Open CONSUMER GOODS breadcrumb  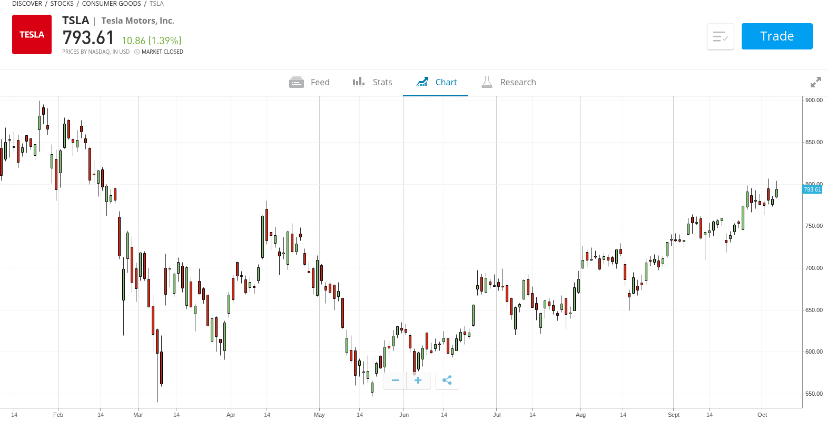coord(112,4)
